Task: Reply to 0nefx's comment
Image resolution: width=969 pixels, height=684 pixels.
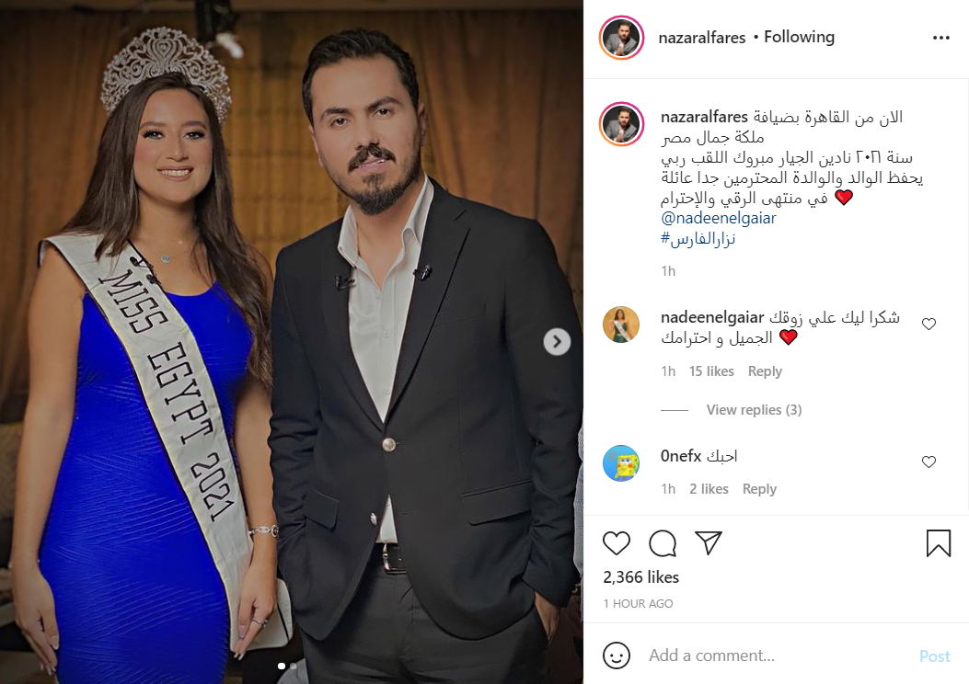Action: (759, 489)
